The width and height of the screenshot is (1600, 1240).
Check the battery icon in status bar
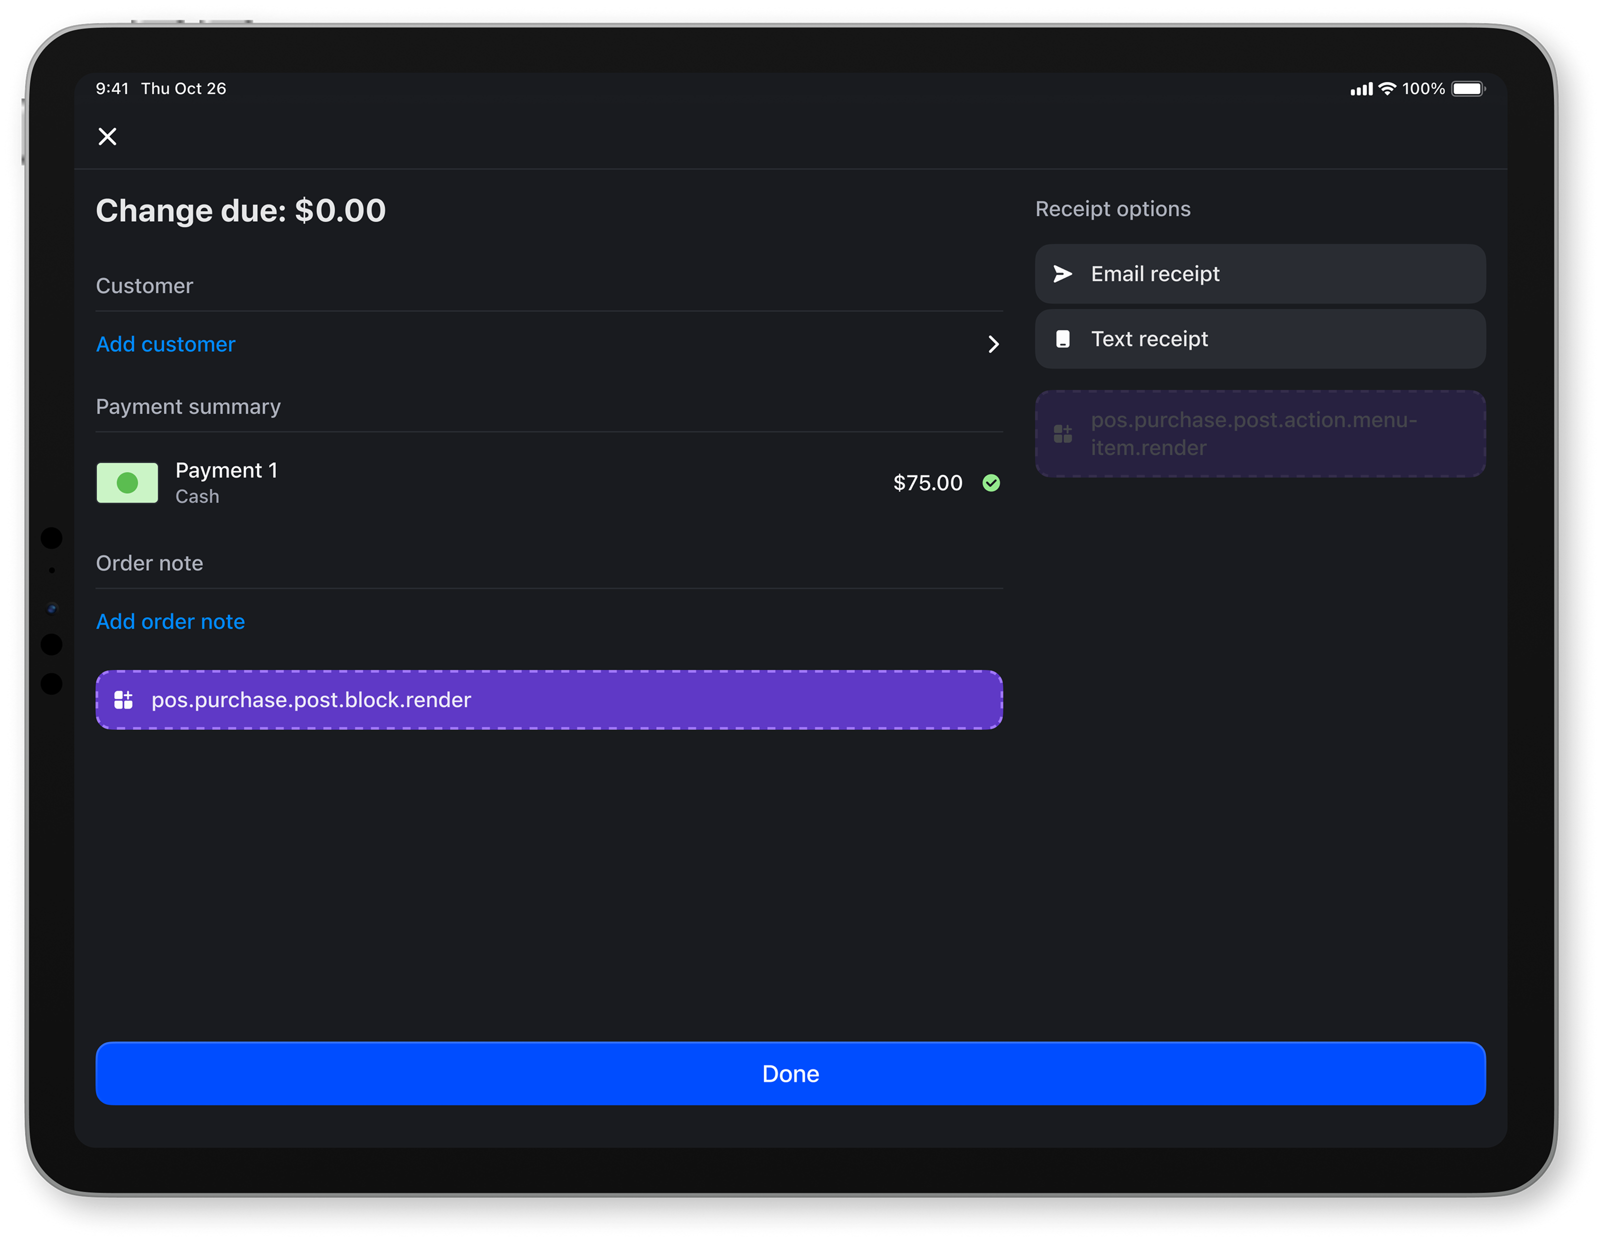(1468, 88)
